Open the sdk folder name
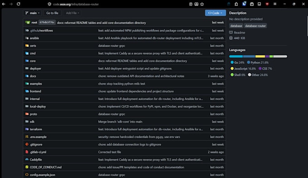This screenshot has width=308, height=178. (32, 122)
